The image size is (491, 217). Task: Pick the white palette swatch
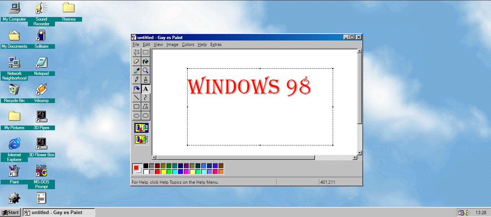click(x=146, y=172)
